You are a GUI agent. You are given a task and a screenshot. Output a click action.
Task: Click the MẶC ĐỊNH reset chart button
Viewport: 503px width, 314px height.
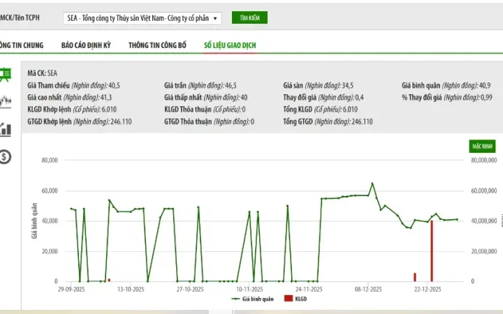click(482, 147)
